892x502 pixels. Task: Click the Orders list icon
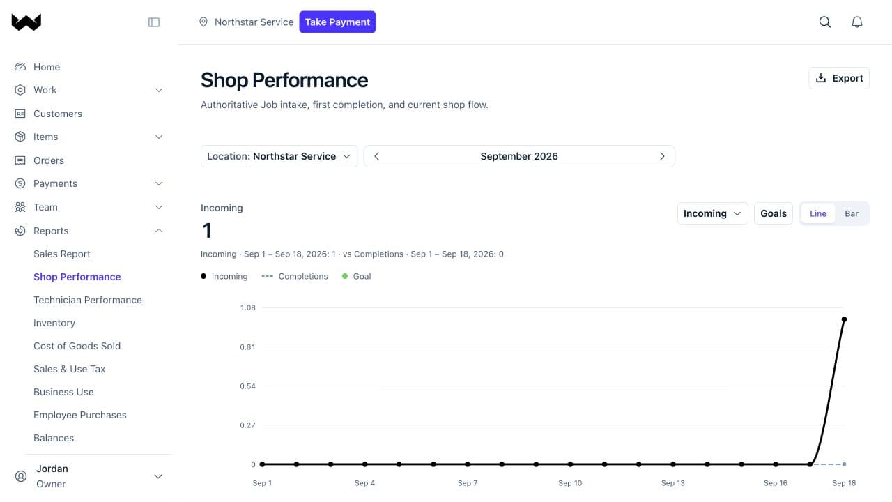(20, 160)
